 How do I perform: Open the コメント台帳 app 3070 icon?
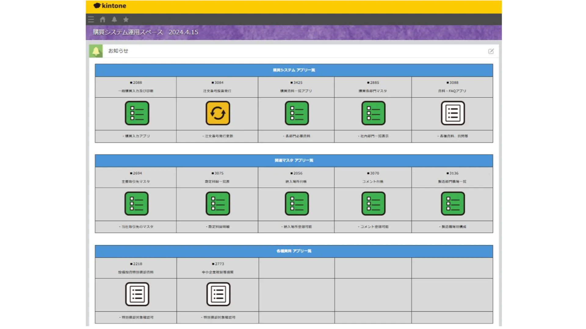click(373, 203)
